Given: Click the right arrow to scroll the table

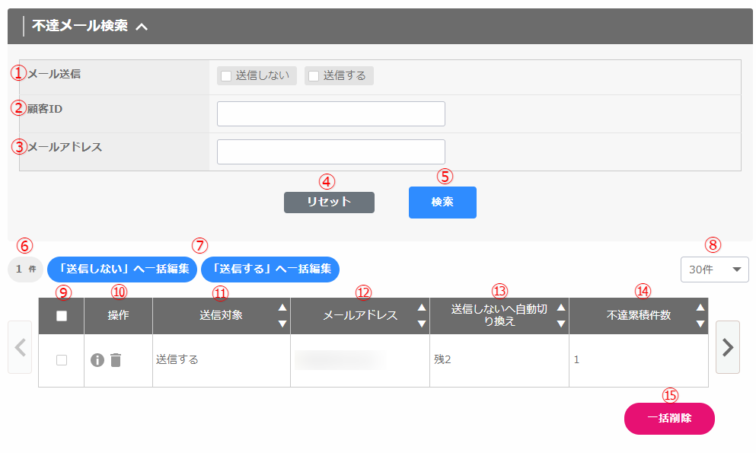Looking at the screenshot, I should [727, 347].
